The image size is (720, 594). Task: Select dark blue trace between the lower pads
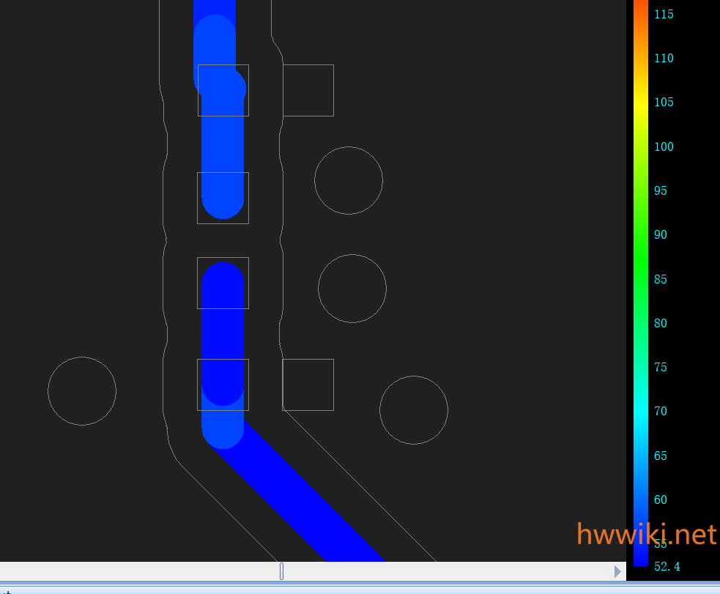tap(223, 333)
